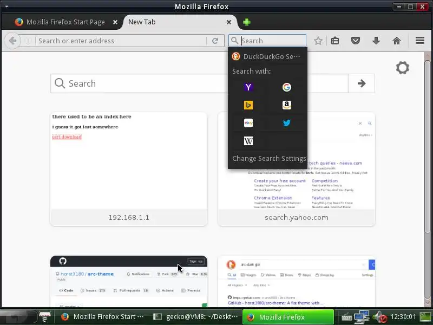The height and width of the screenshot is (325, 433).
Task: Open the search.yahoo.com tile
Action: tap(297, 169)
